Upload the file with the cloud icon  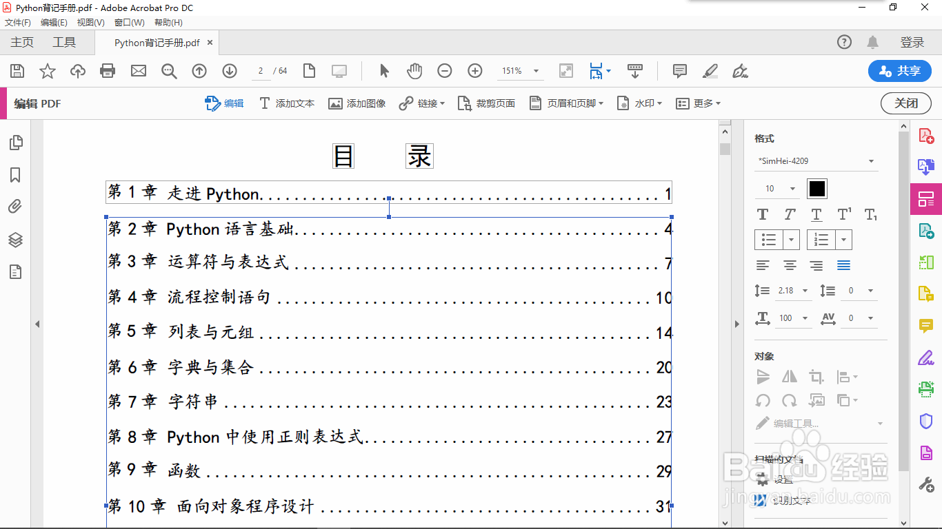[x=78, y=71]
